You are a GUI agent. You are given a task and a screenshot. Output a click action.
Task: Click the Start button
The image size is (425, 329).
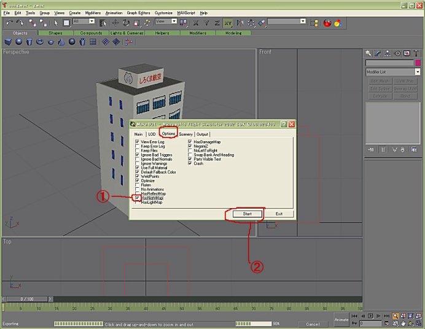(247, 214)
